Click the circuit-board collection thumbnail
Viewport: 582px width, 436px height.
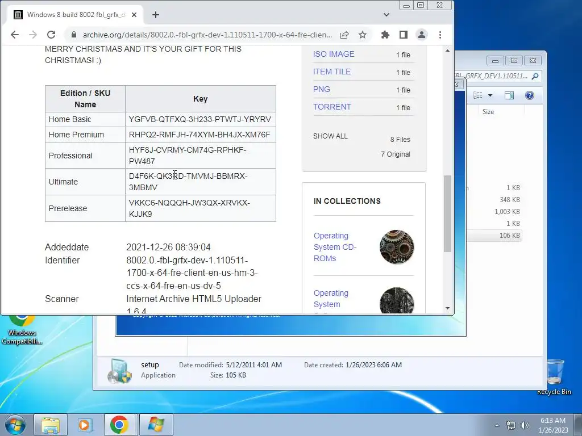(397, 300)
